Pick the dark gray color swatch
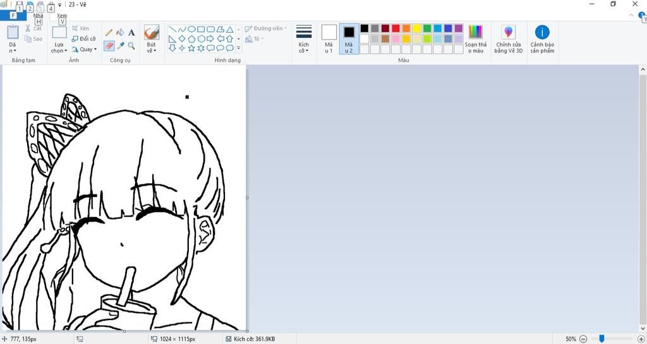This screenshot has width=647, height=344. pos(375,28)
